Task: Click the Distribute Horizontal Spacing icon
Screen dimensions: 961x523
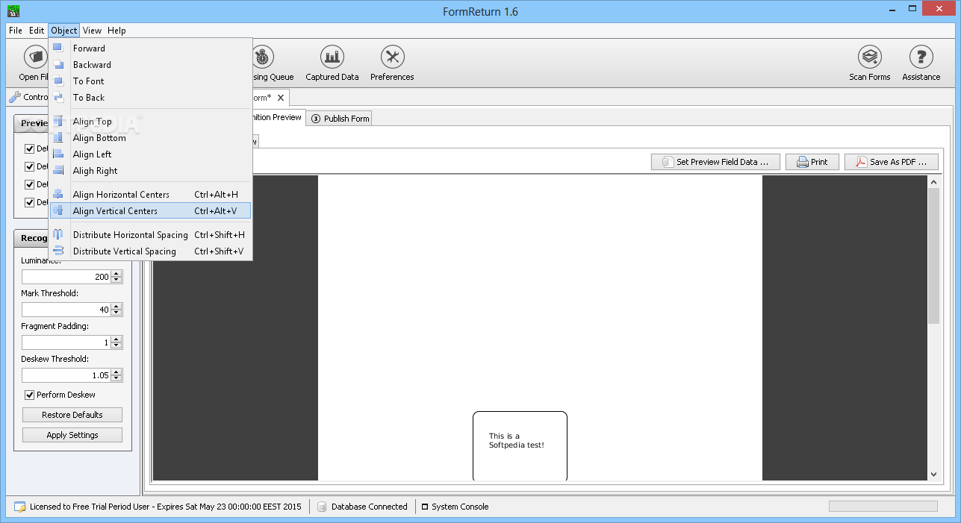Action: [x=58, y=235]
